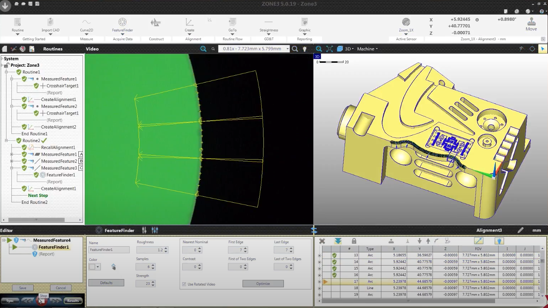Click the Straightness GD&T icon

point(268,22)
